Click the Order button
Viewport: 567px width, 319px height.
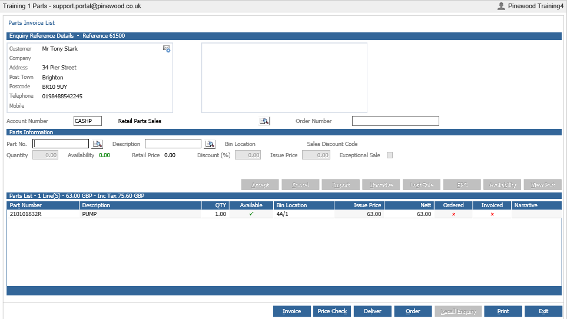413,311
